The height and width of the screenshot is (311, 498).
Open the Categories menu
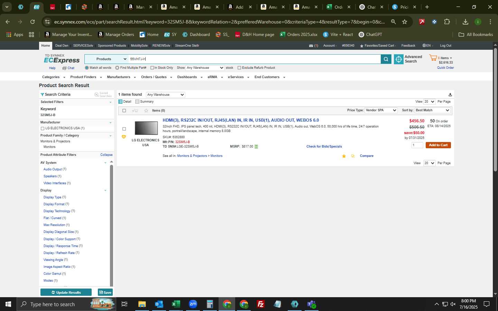pos(54,77)
